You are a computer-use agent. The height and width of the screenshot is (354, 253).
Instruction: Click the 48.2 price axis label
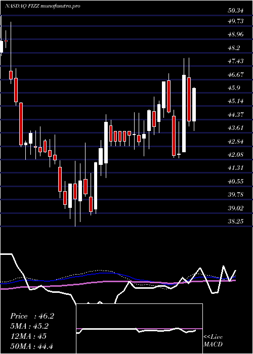click(234, 48)
